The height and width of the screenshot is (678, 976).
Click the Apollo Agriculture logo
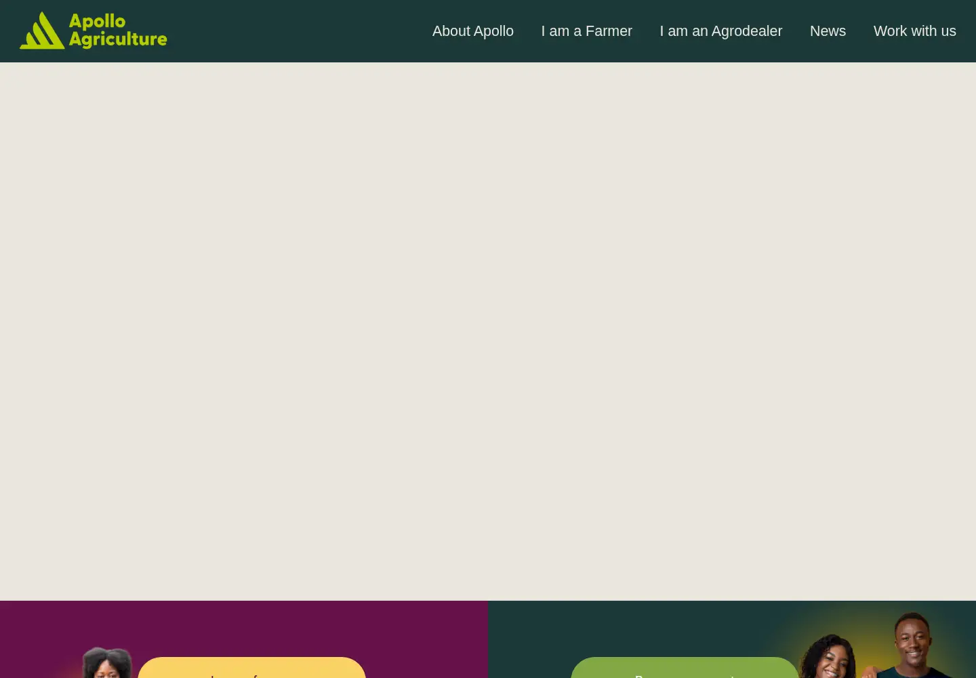point(94,31)
